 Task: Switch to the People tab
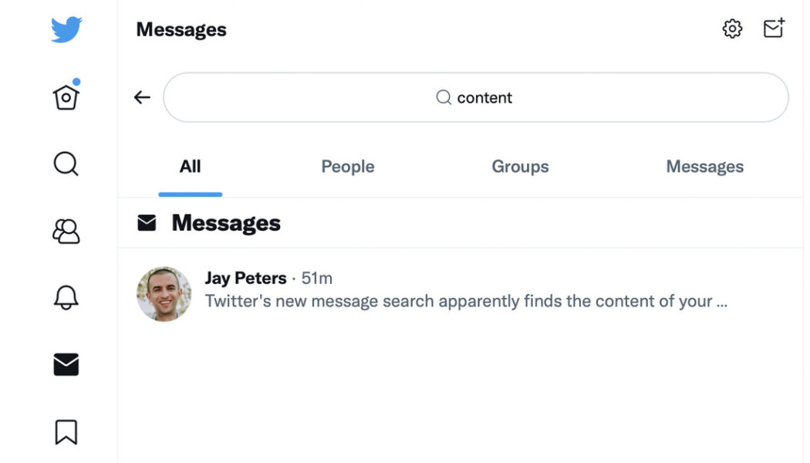347,167
